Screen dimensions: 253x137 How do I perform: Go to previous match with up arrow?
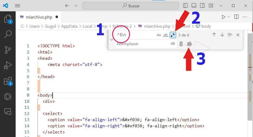[x=214, y=35]
